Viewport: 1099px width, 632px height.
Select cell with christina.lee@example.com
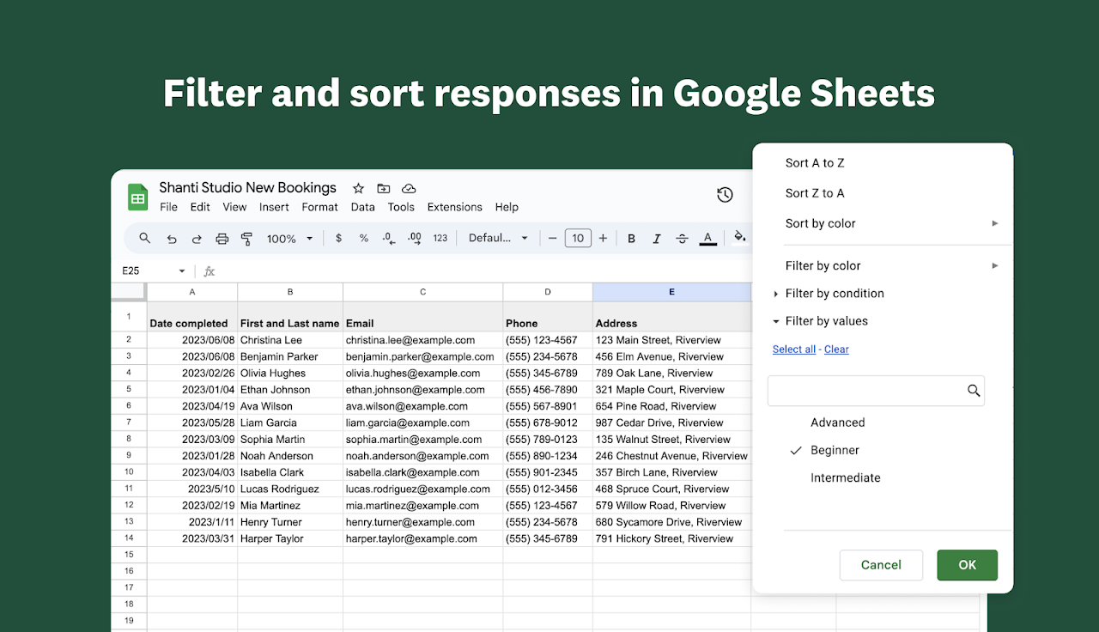tap(422, 340)
